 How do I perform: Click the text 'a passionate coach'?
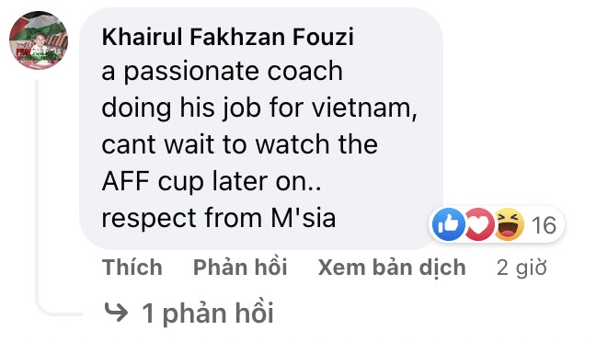pos(222,72)
